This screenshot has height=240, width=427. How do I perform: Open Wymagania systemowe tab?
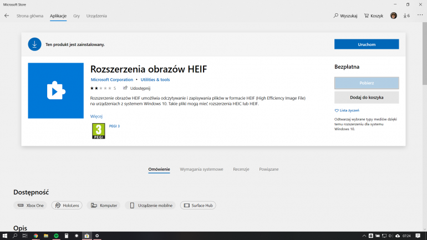coord(201,169)
